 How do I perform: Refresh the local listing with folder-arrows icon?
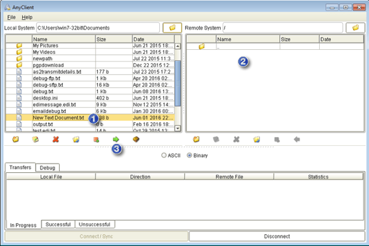76,140
